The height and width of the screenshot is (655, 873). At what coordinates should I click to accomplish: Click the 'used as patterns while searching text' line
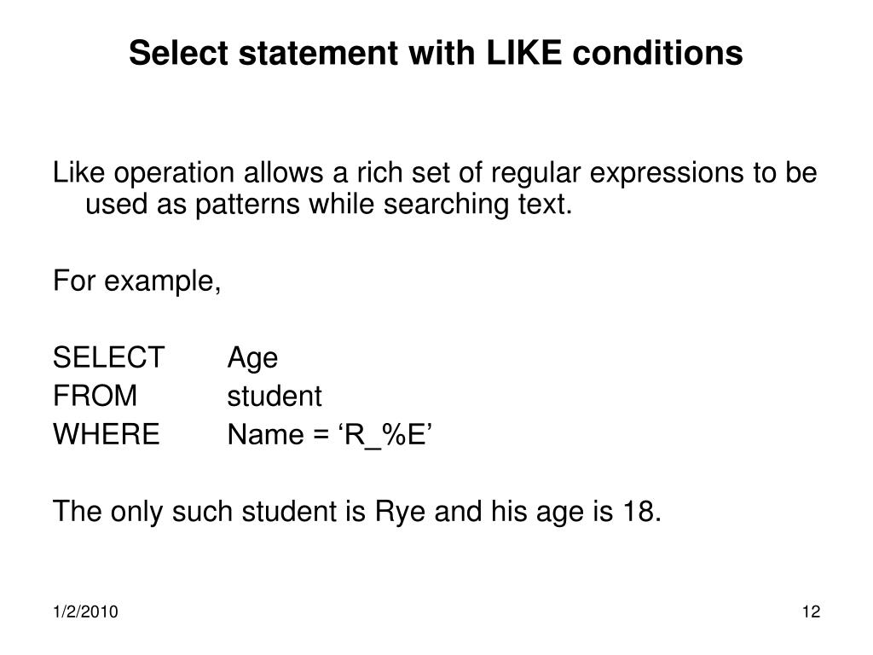pos(328,205)
